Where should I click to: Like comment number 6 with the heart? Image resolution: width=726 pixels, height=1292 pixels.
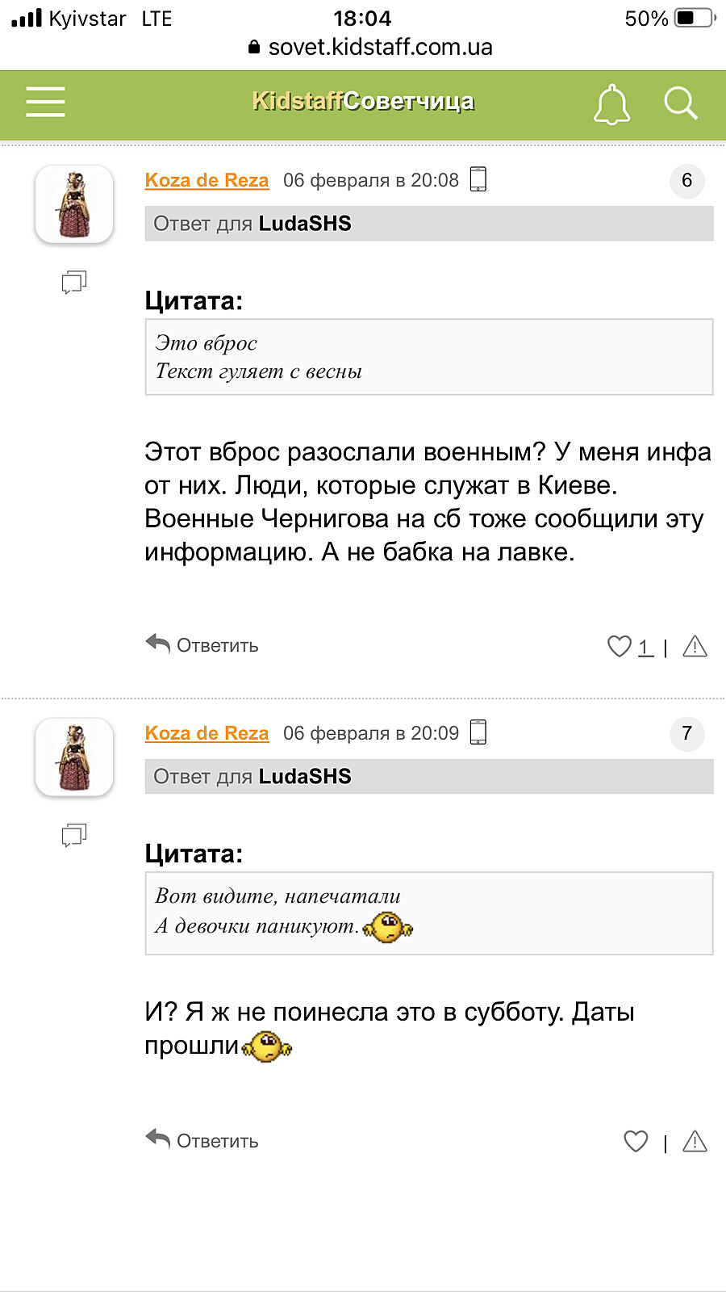[x=619, y=646]
